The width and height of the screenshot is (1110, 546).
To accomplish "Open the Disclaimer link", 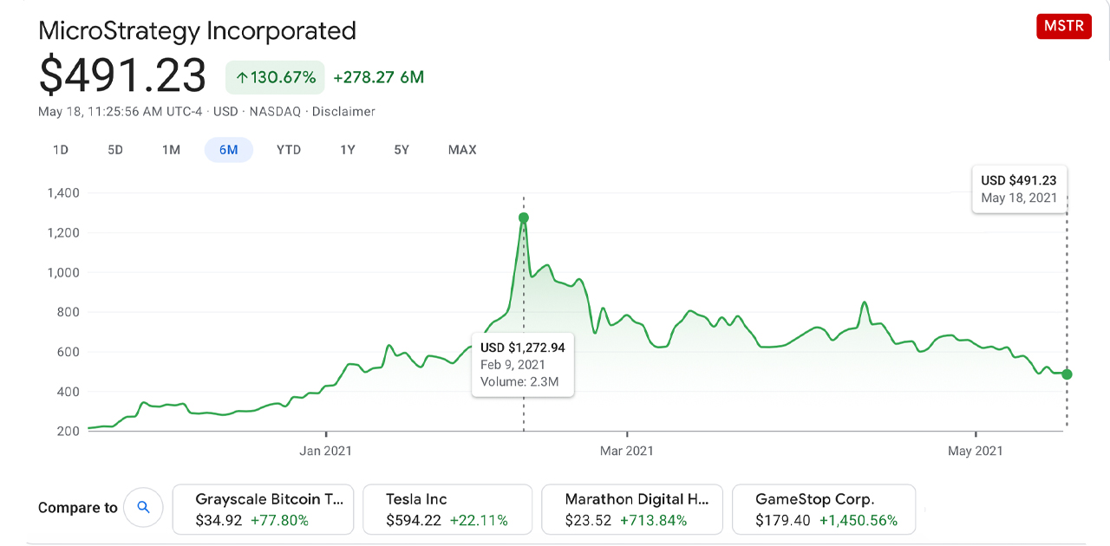I will click(x=343, y=112).
